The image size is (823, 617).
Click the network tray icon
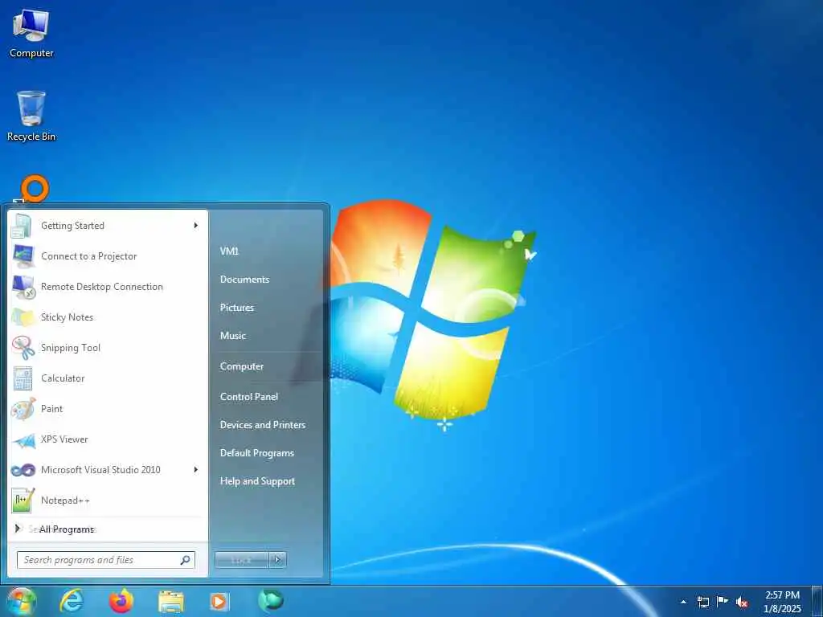click(x=702, y=602)
